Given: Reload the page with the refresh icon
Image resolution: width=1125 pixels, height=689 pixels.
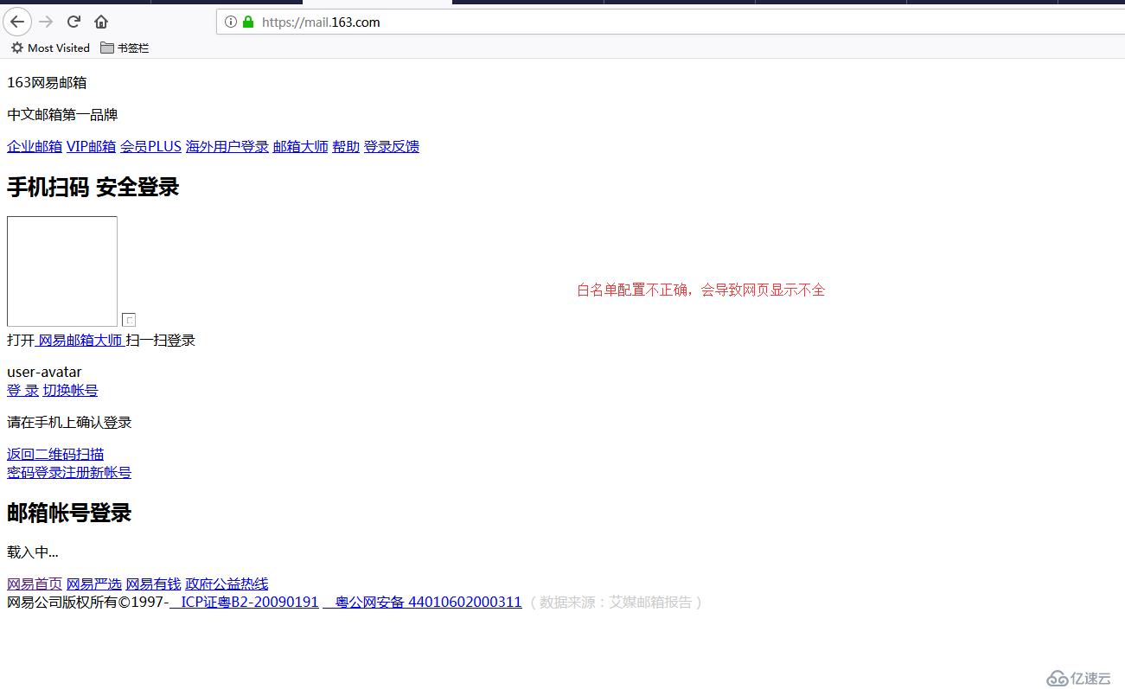Looking at the screenshot, I should pos(74,22).
